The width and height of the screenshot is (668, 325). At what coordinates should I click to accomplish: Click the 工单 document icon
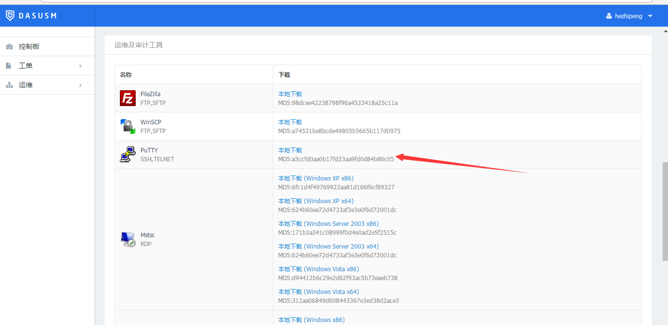(x=8, y=66)
